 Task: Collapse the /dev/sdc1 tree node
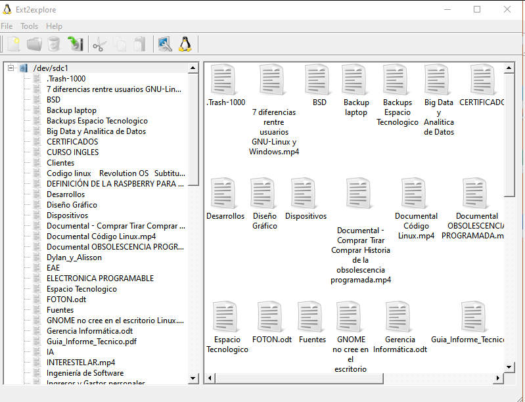tap(11, 68)
